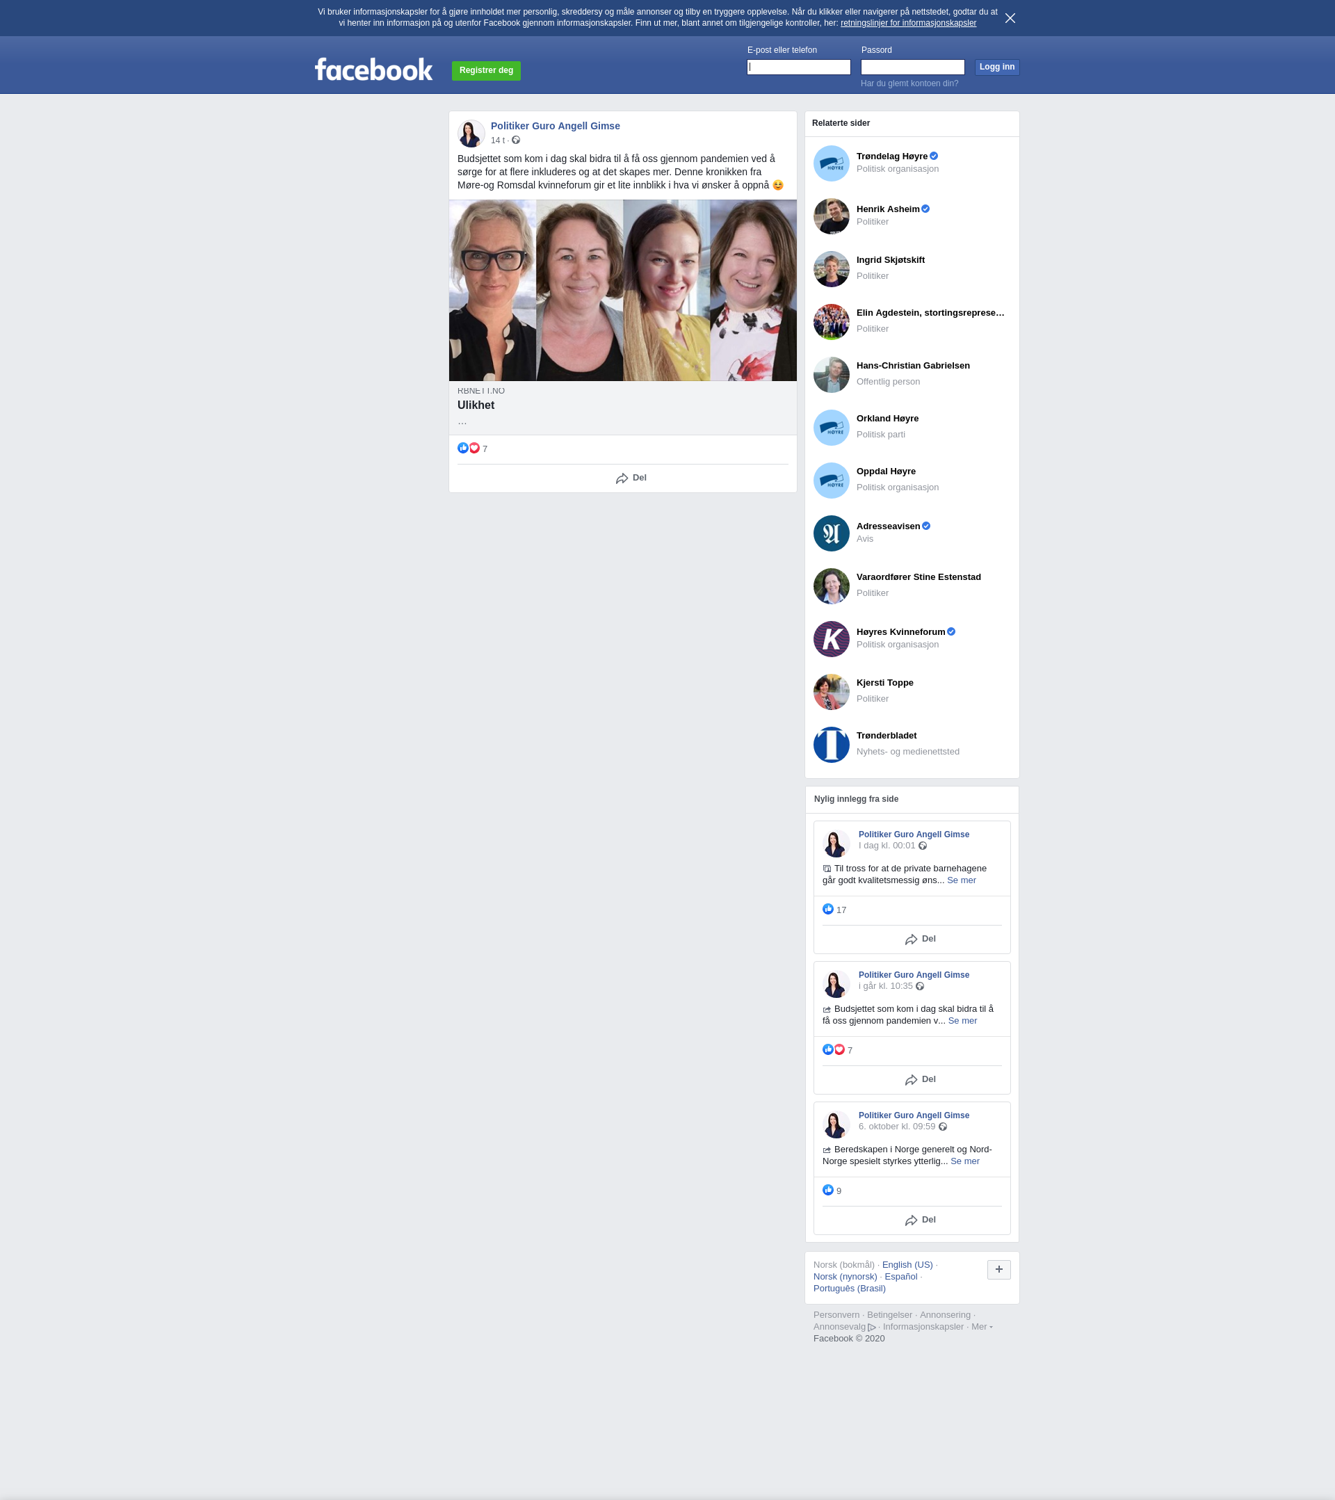This screenshot has height=1500, width=1335.
Task: Expand Se mer on Budsjettet sidebar post
Action: [x=962, y=1020]
